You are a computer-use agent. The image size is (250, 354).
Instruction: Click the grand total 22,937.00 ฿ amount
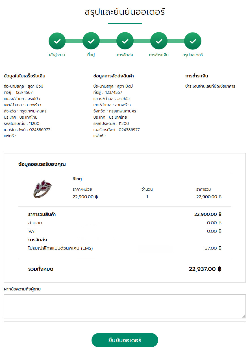(x=205, y=269)
